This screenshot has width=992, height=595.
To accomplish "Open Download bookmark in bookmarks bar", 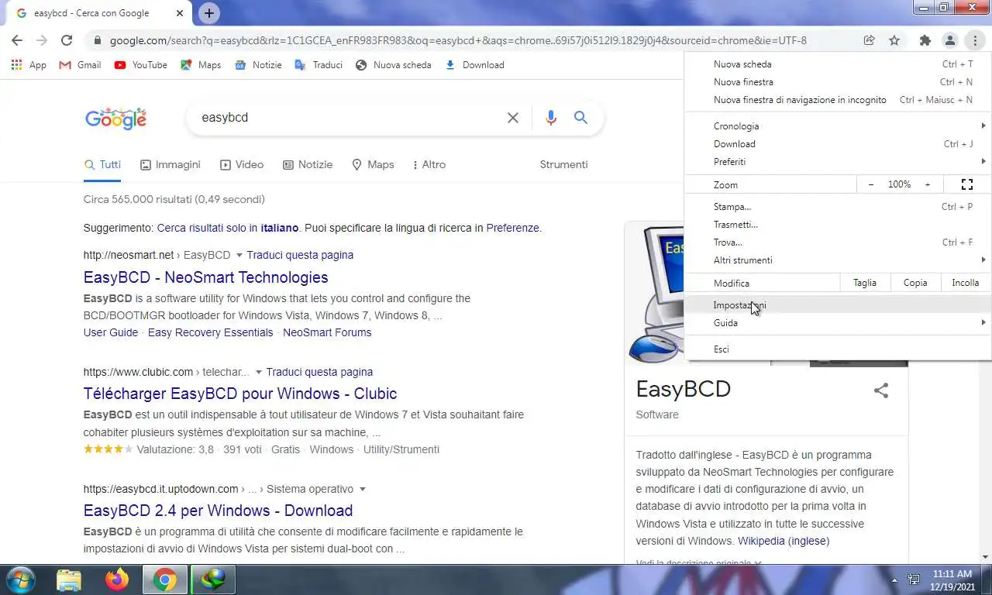I will (x=475, y=65).
